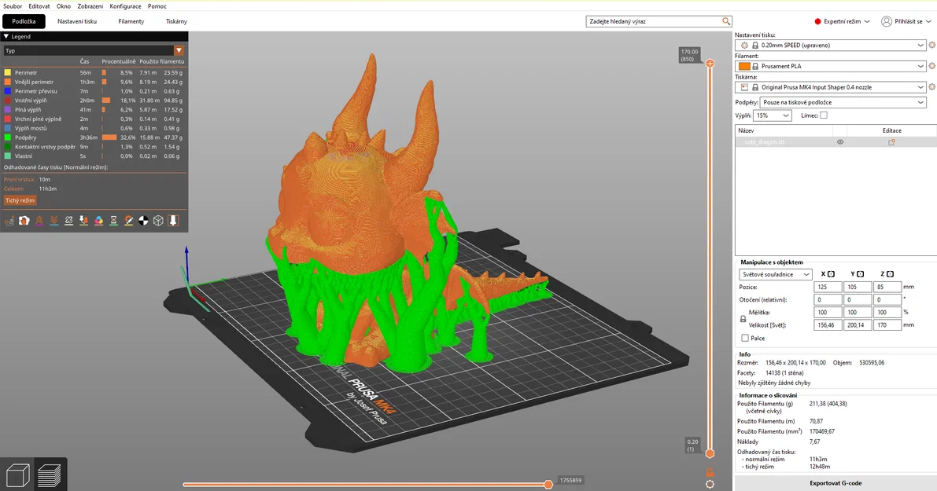
Task: Switch to 3D editor view cube icon
Action: (17, 475)
